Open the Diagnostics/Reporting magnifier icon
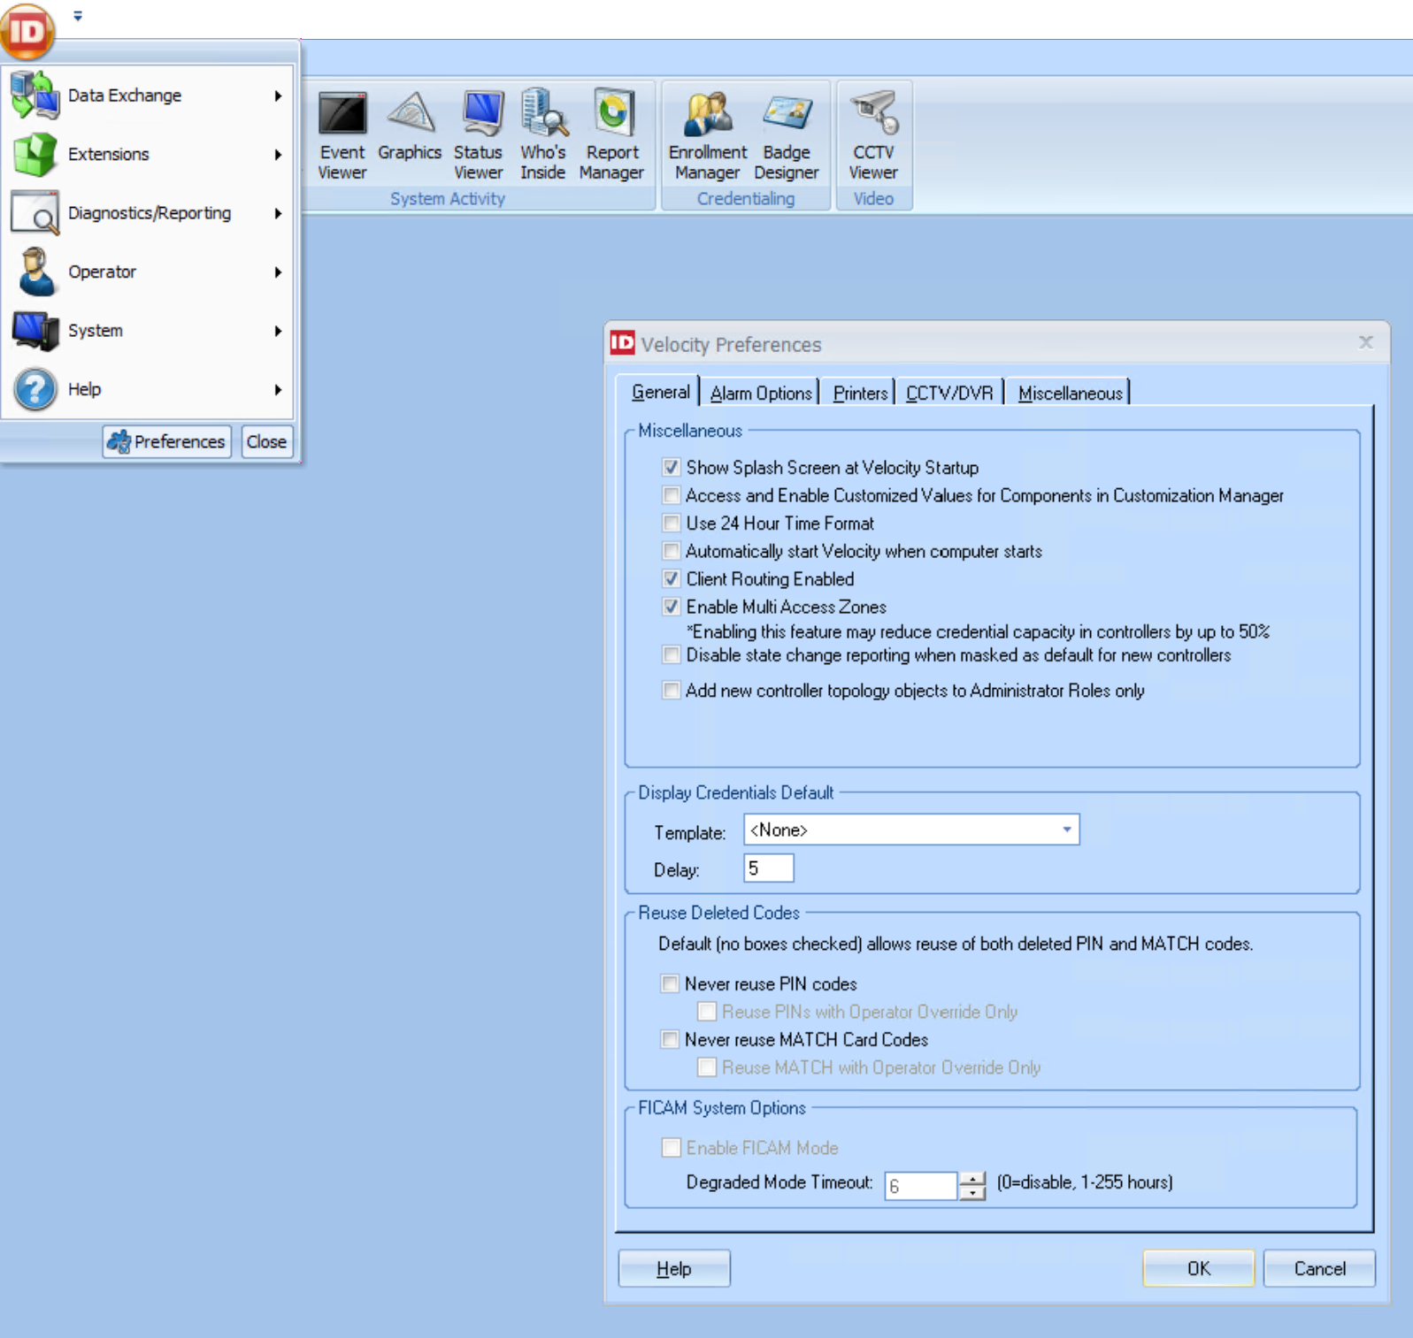 click(x=35, y=213)
